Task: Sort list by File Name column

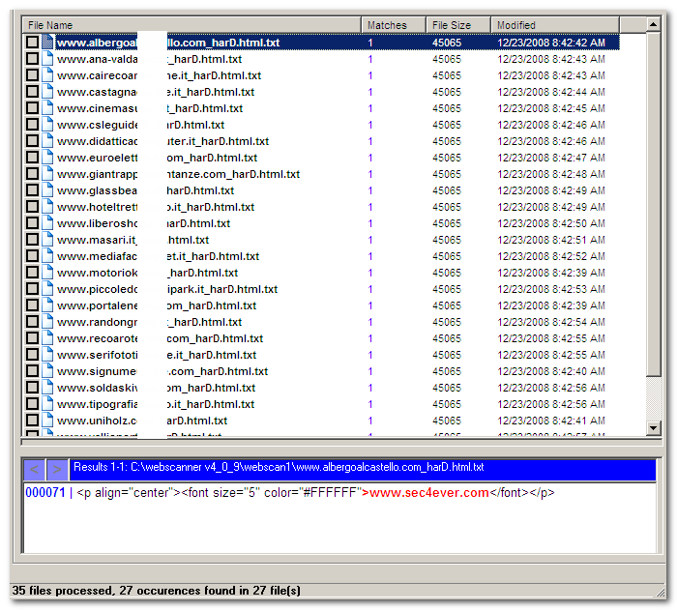Action: coord(191,25)
